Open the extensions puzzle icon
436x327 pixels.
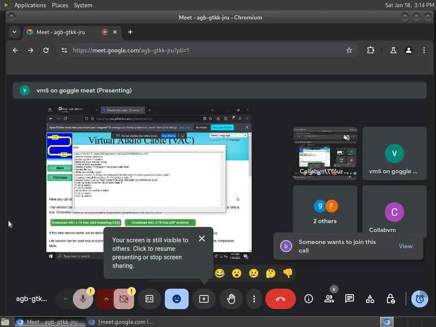(371, 50)
